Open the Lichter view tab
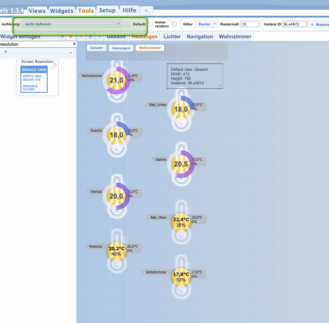329x323 pixels. tap(172, 37)
